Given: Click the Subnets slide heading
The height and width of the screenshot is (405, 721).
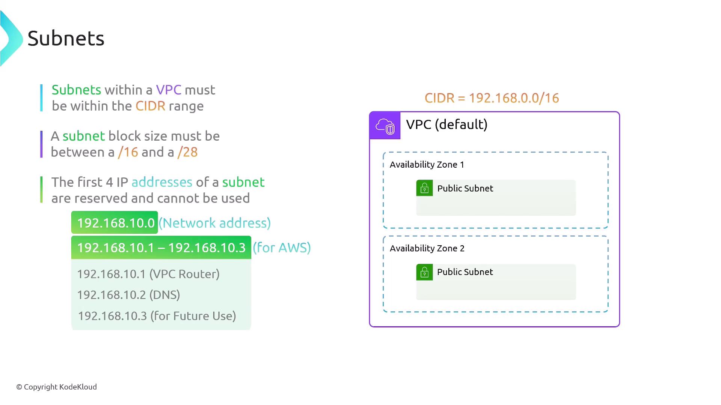Looking at the screenshot, I should (x=66, y=39).
